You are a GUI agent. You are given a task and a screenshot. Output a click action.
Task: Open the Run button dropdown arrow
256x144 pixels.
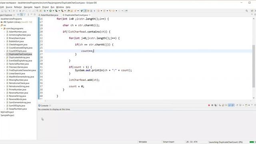tap(53, 11)
